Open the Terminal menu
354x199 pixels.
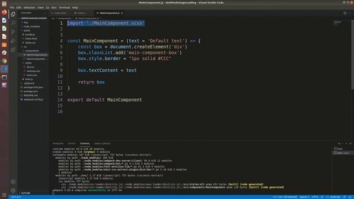64,7
